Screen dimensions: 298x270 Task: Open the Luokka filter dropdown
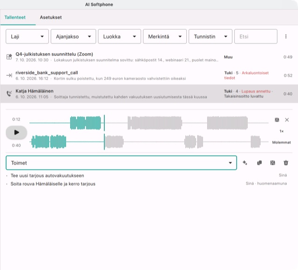tap(120, 36)
